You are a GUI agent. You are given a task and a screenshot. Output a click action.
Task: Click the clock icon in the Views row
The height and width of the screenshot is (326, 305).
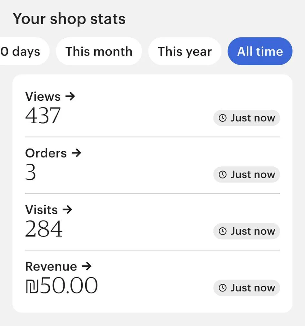point(222,118)
